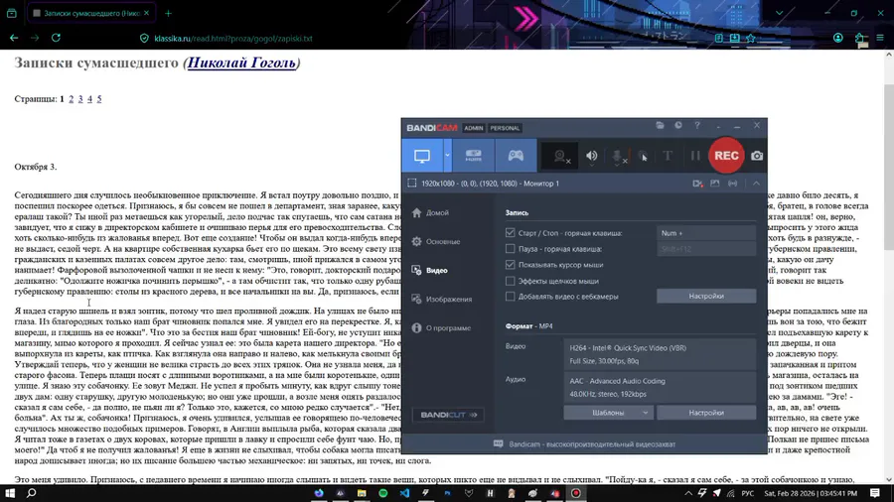894x502 pixels.
Task: Uncheck Старт / Стоп hotkey checkbox
Action: [x=510, y=233]
